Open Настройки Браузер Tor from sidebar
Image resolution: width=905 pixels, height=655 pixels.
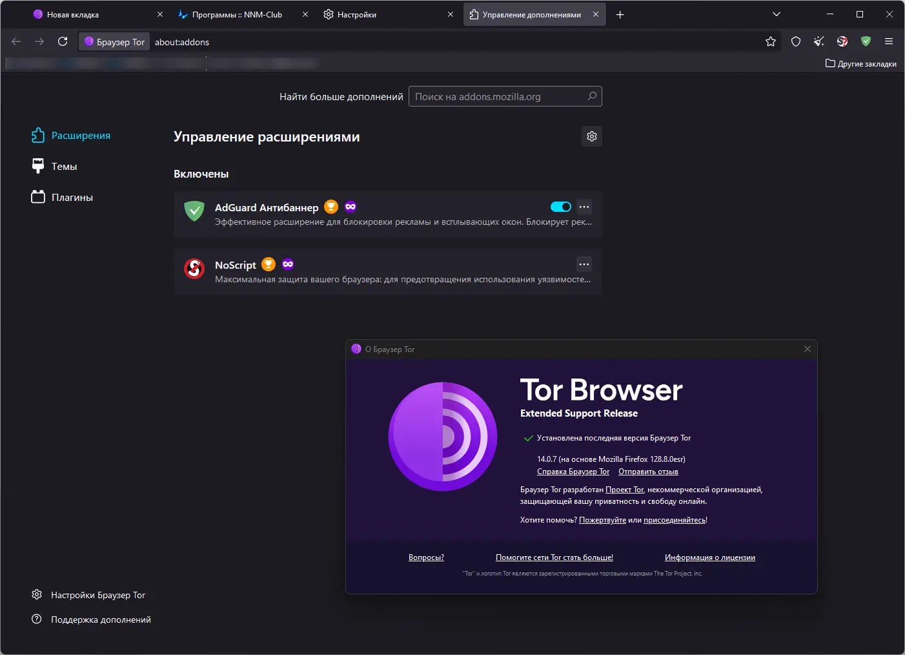88,595
